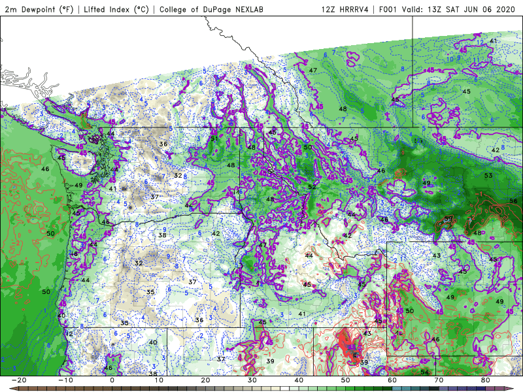Click the '20' colorbar scale label
The height and width of the screenshot is (392, 523).
pos(205,380)
